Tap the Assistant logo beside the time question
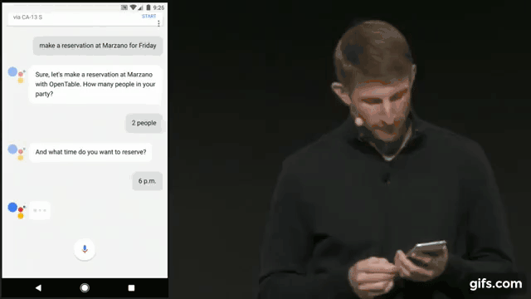The height and width of the screenshot is (299, 531). point(17,152)
